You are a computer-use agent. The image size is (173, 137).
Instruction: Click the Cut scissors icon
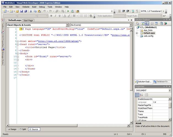pos(31,11)
